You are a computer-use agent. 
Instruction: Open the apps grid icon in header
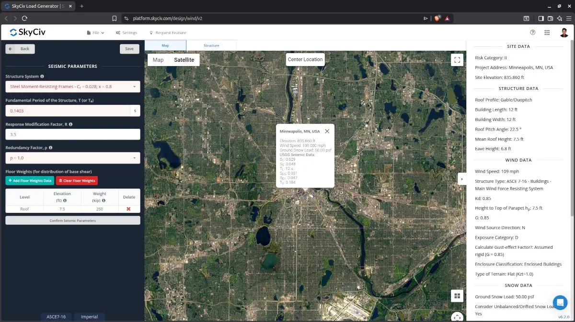[x=547, y=33]
